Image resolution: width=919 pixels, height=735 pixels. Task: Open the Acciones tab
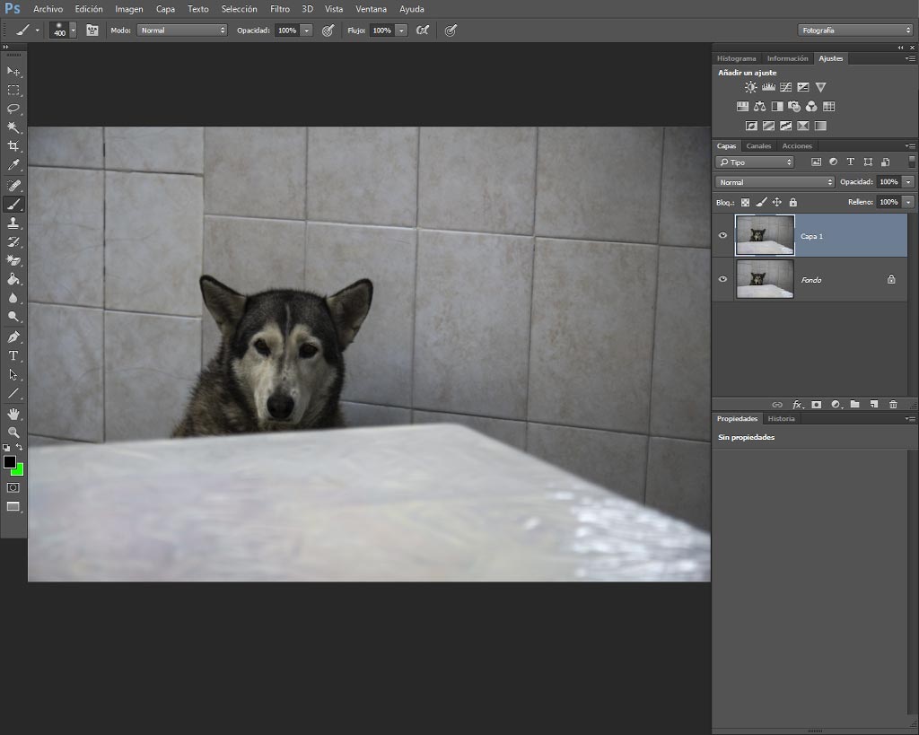coord(797,146)
